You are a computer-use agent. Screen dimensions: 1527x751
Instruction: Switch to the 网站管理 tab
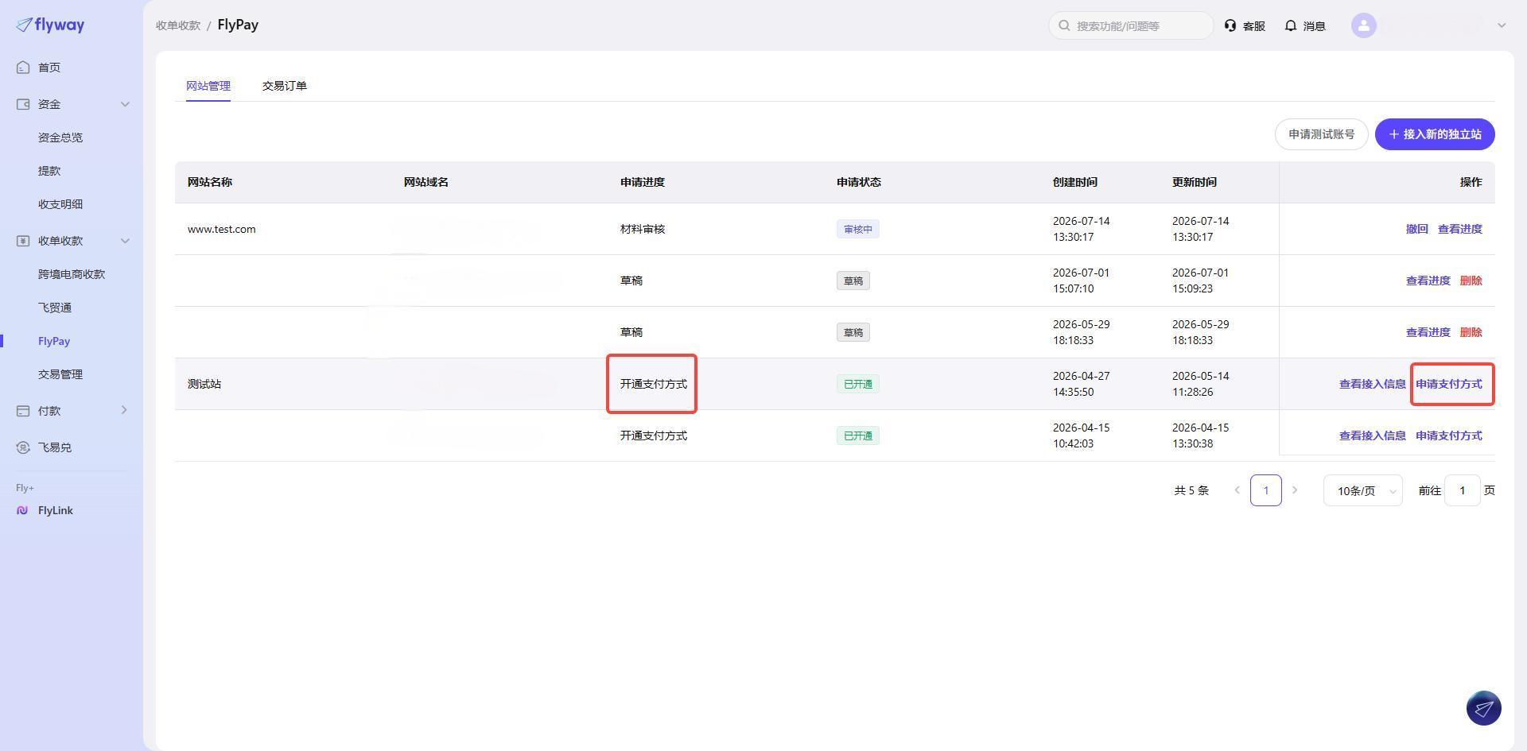208,86
